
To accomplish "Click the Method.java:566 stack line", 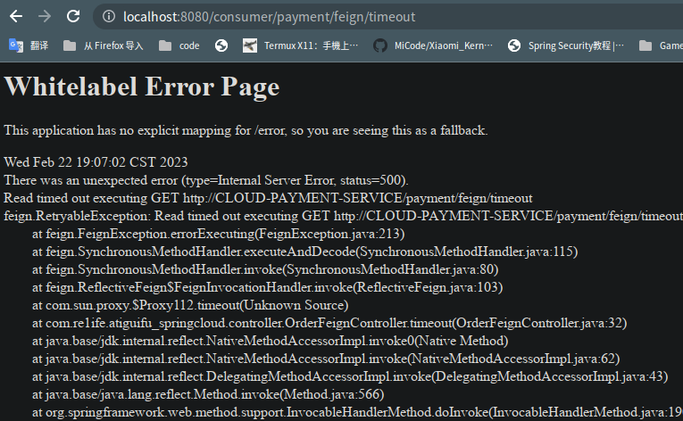I will (x=208, y=394).
